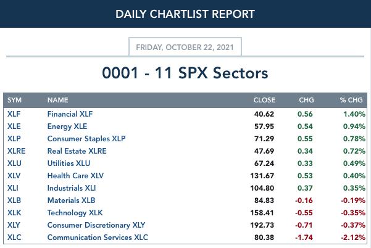The height and width of the screenshot is (248, 371).
Task: Click the % CHG column header
Action: point(351,100)
